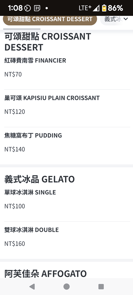This screenshot has width=133, height=295.
Task: Tap the Android home circle button
Action: pos(66,287)
